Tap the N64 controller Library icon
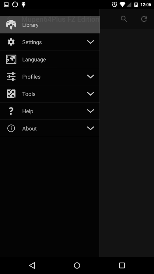The height and width of the screenshot is (274, 154). coord(11,24)
